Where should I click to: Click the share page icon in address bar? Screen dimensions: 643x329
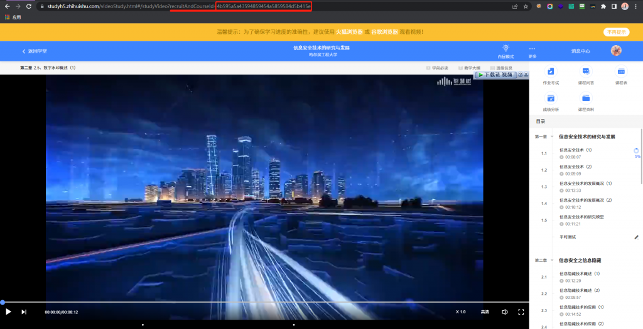tap(515, 6)
